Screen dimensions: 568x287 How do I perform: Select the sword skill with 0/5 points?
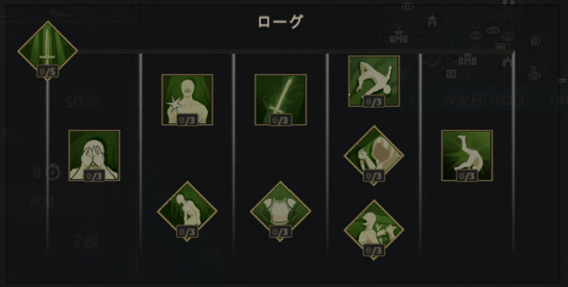pyautogui.click(x=48, y=48)
